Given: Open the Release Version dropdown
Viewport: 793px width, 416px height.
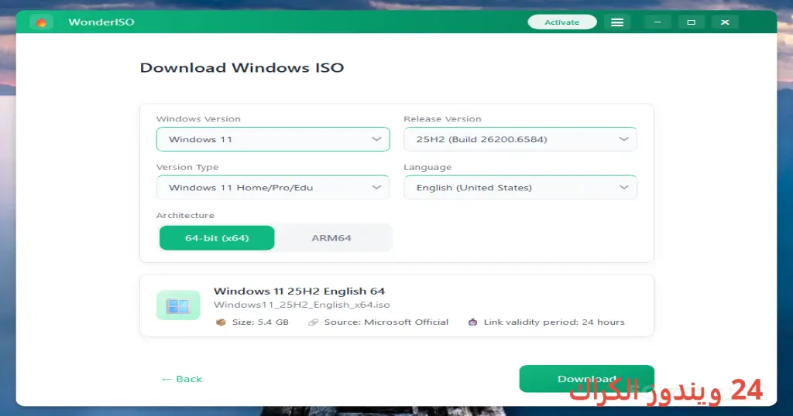Looking at the screenshot, I should pos(520,139).
